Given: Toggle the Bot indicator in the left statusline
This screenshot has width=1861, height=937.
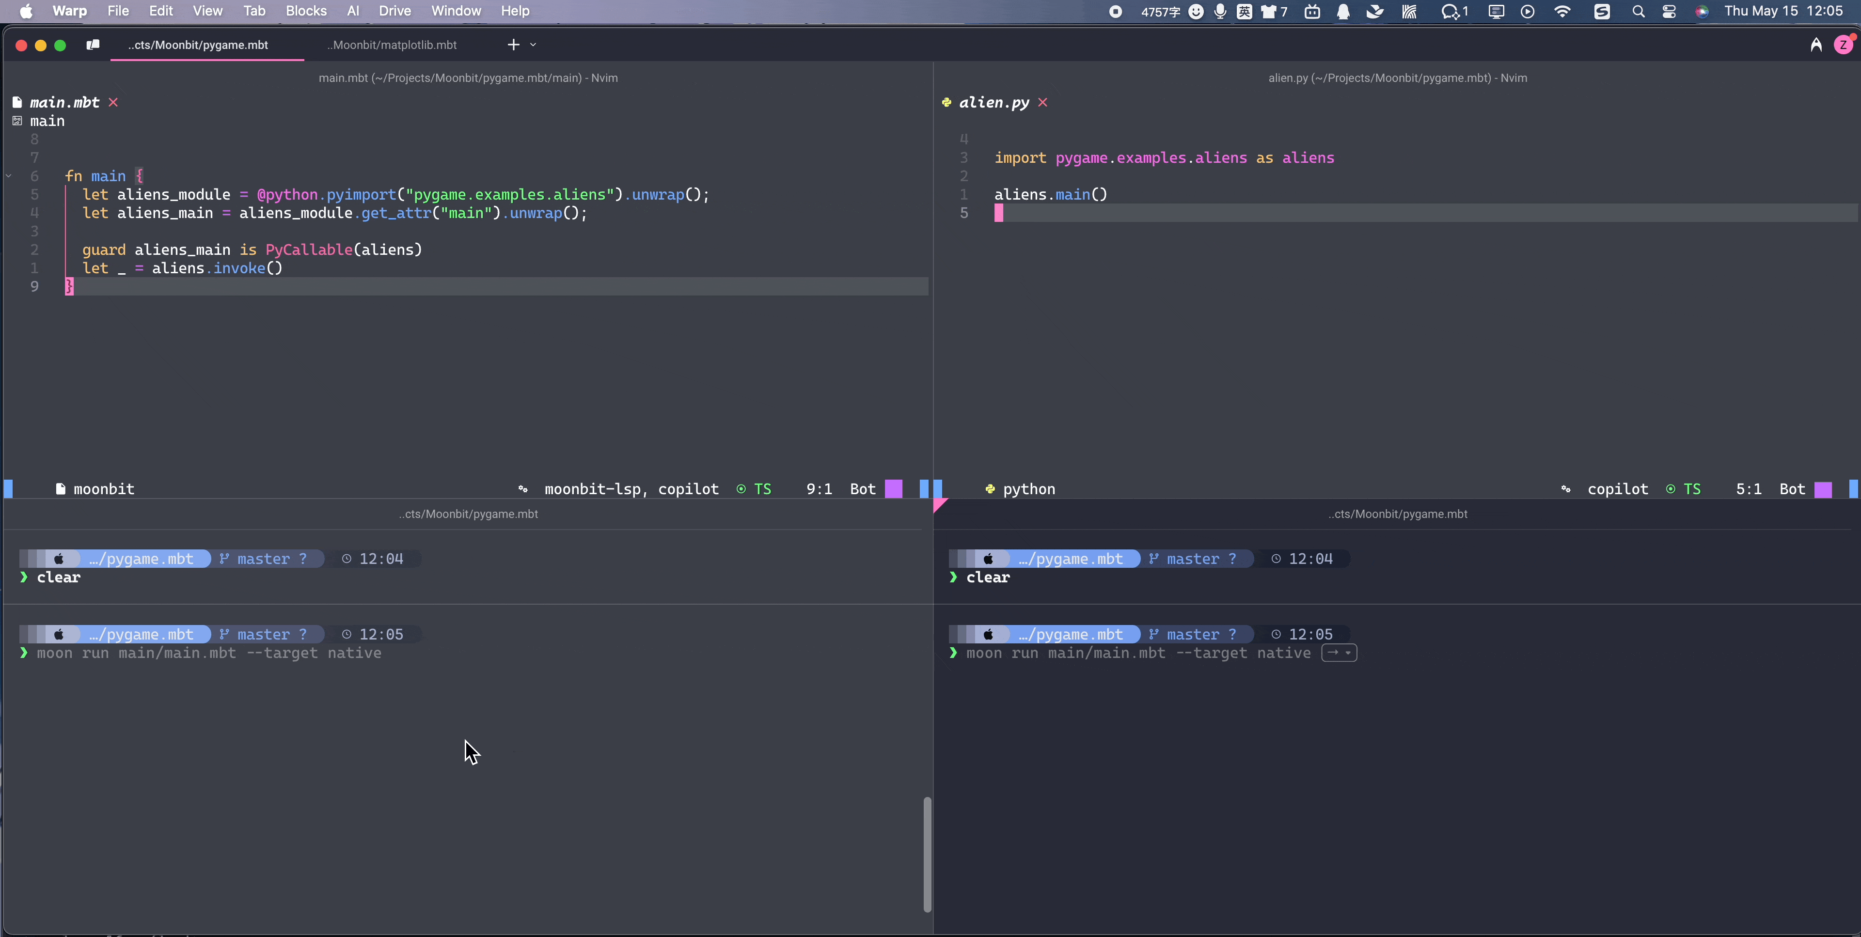Looking at the screenshot, I should click(x=860, y=488).
